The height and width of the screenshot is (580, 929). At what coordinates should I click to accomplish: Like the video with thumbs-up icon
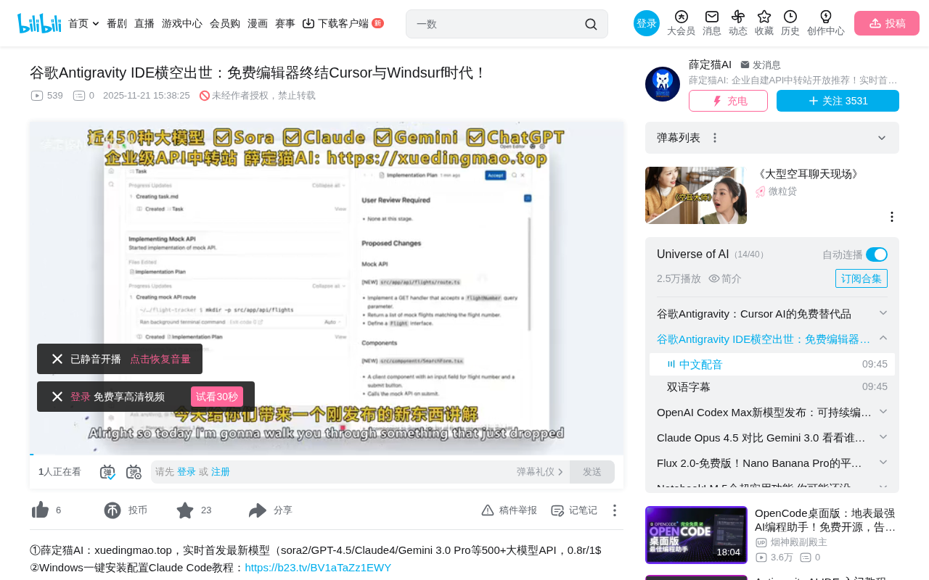click(x=40, y=510)
